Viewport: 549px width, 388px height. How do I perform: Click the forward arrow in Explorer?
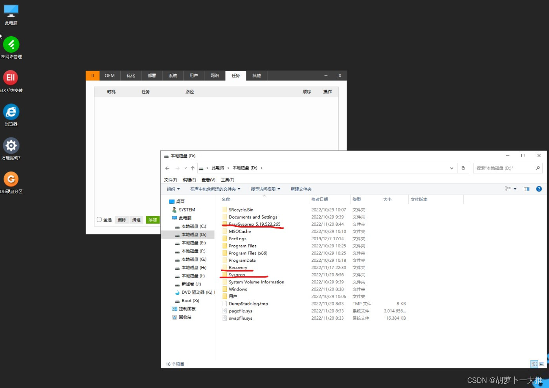(x=178, y=168)
